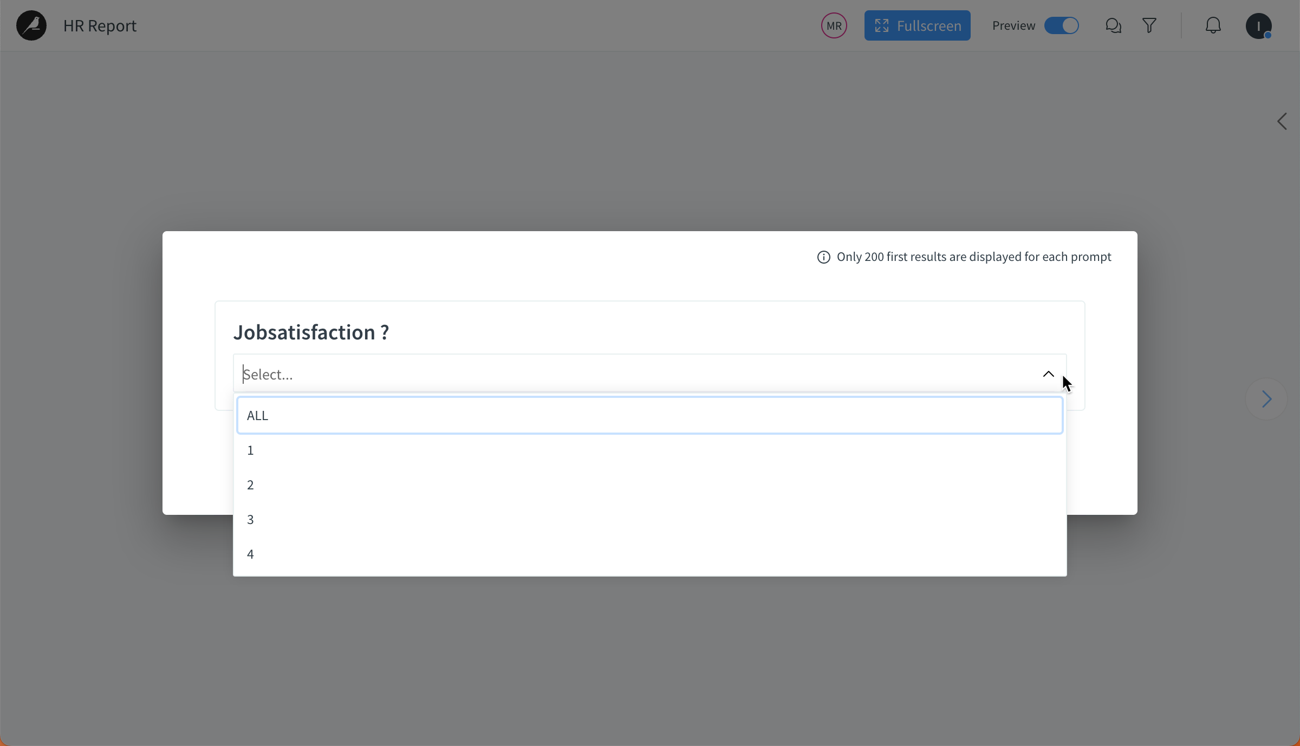Viewport: 1300px width, 746px height.
Task: Click the Jobsatisfaction ? heading
Action: [x=311, y=332]
